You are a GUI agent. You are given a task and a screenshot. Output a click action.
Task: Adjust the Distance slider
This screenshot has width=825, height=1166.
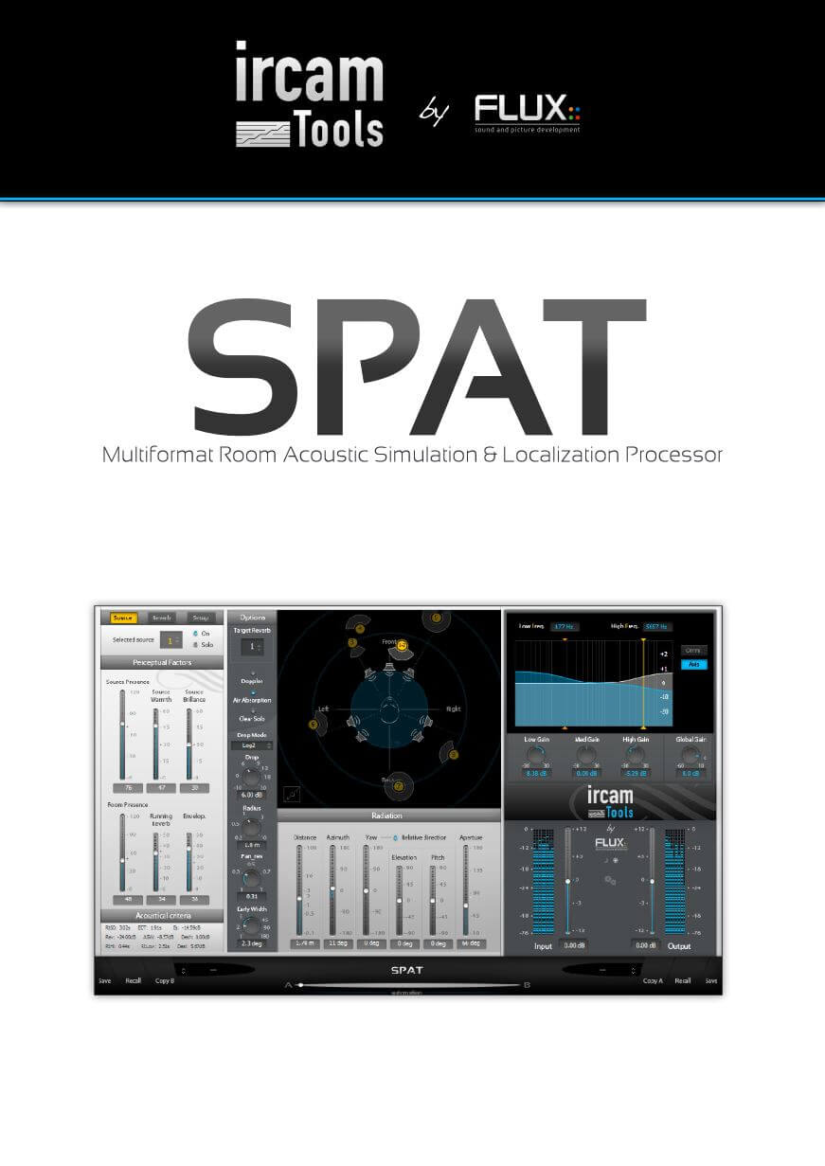(299, 890)
